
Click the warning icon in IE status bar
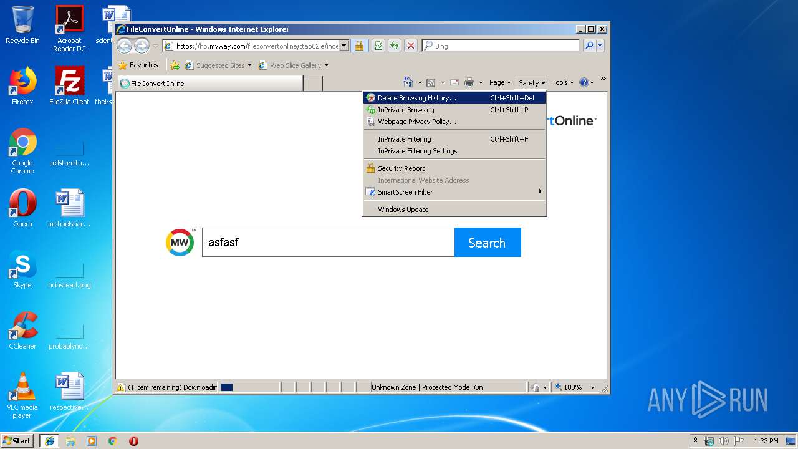[x=121, y=387]
